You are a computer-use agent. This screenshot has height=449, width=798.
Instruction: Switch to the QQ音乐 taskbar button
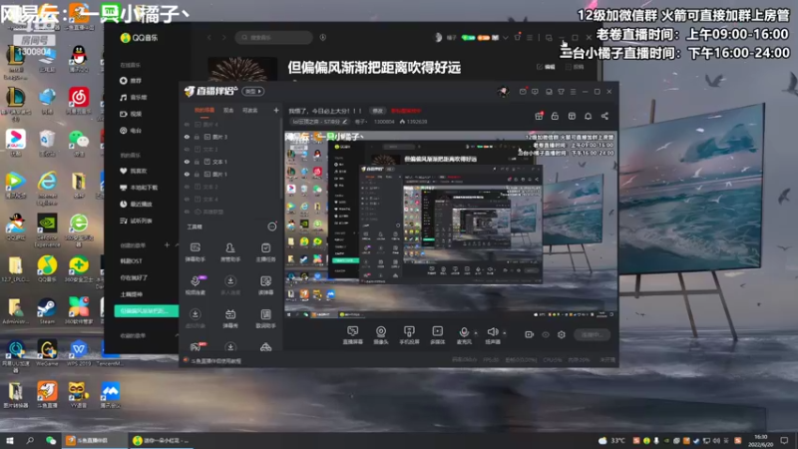161,440
